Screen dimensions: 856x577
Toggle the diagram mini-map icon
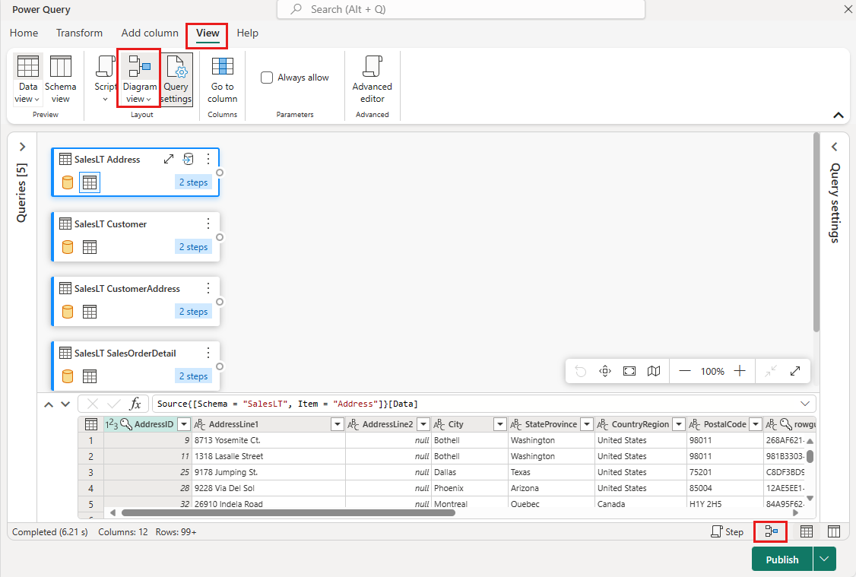tap(654, 371)
